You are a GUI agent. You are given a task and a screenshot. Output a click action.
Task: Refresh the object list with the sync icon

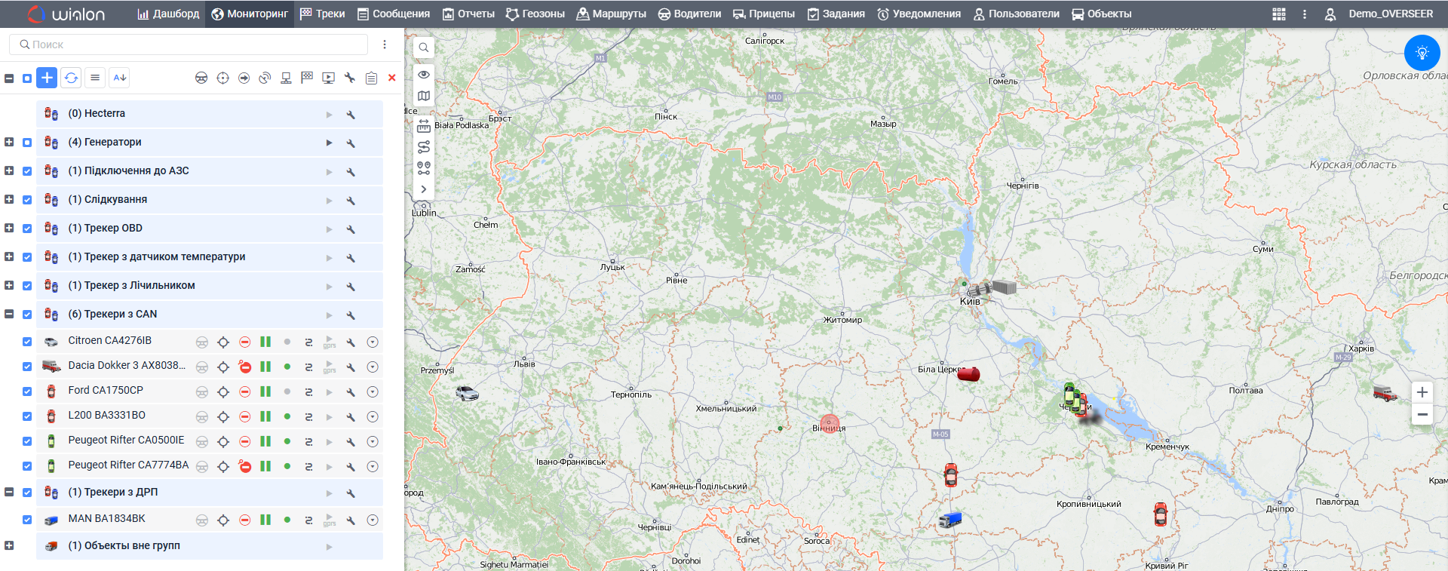coord(71,78)
